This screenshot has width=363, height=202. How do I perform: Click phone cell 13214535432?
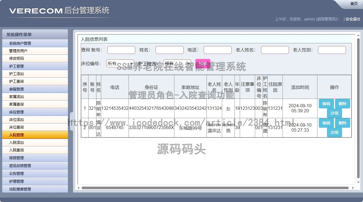coord(115,108)
